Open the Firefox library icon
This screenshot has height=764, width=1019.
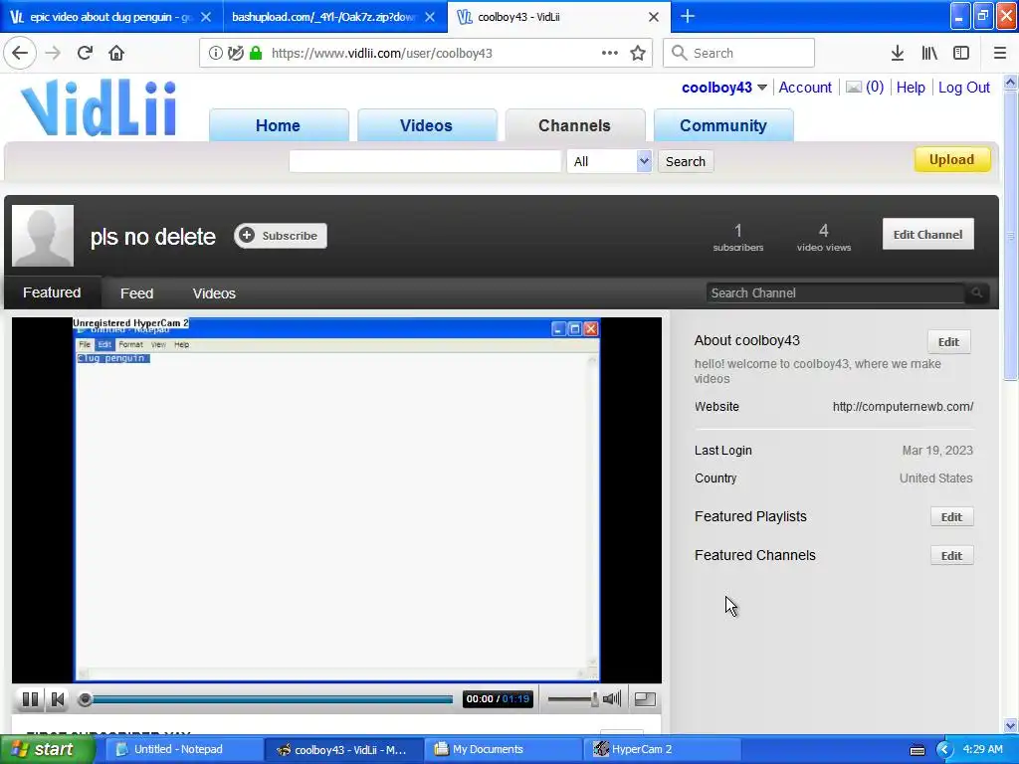[929, 53]
